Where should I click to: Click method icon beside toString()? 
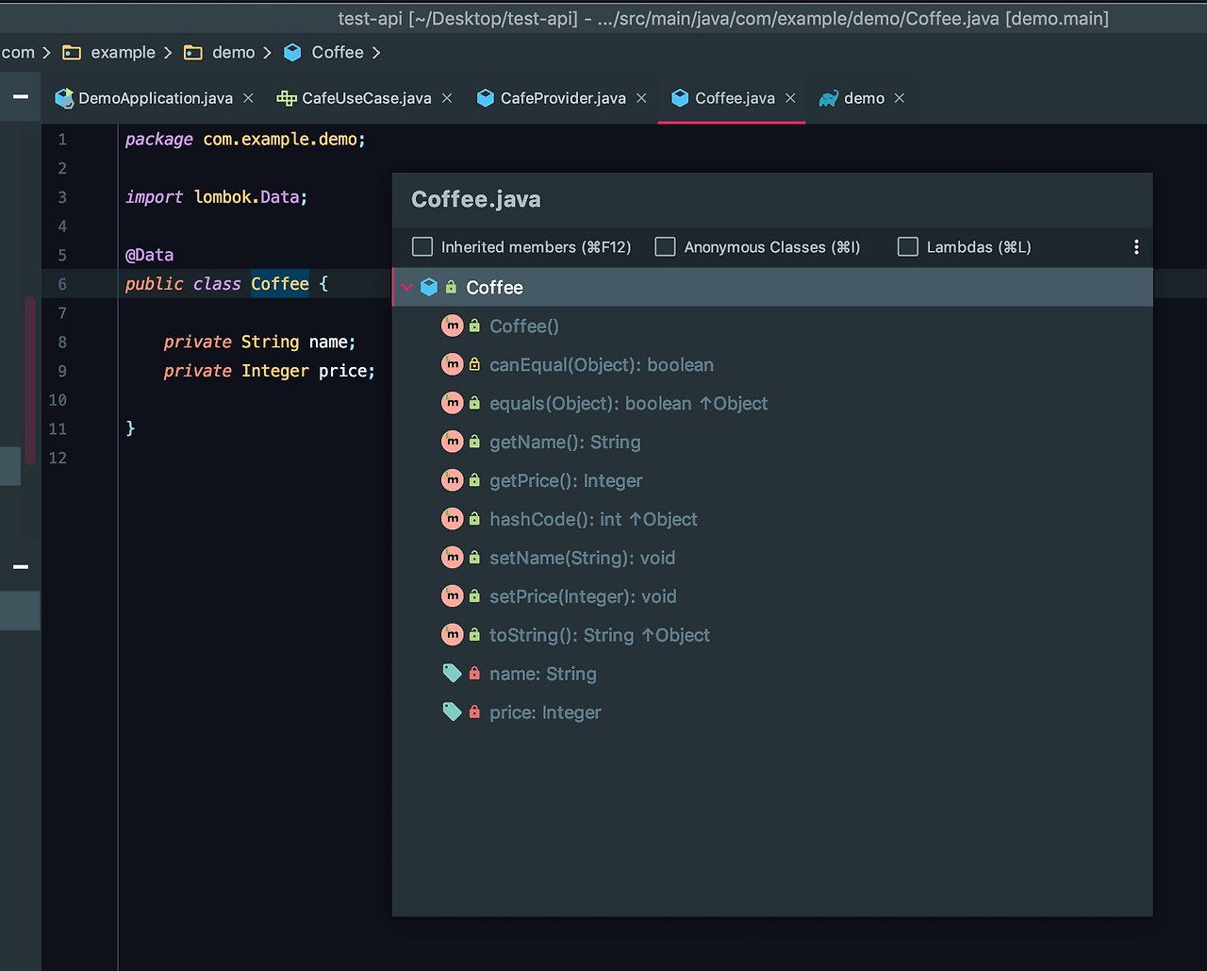pyautogui.click(x=453, y=635)
